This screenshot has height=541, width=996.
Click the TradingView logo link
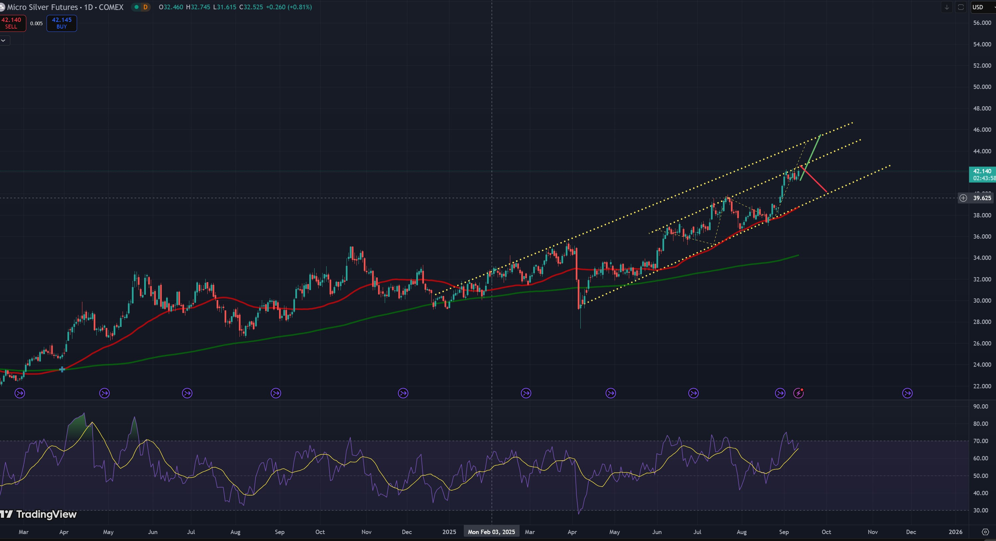(x=39, y=514)
